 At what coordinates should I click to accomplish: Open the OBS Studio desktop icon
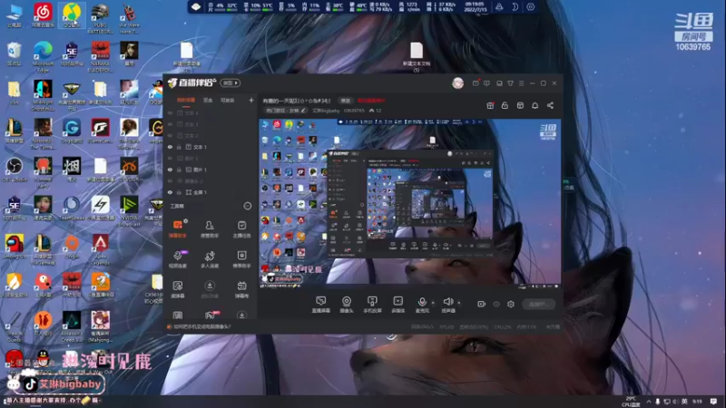coord(15,170)
